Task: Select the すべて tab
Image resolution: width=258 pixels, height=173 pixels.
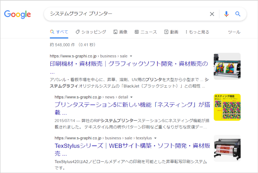Action: 59,32
